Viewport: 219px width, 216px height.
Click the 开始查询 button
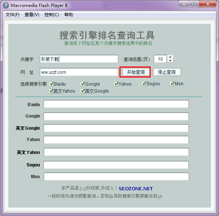tap(136, 72)
